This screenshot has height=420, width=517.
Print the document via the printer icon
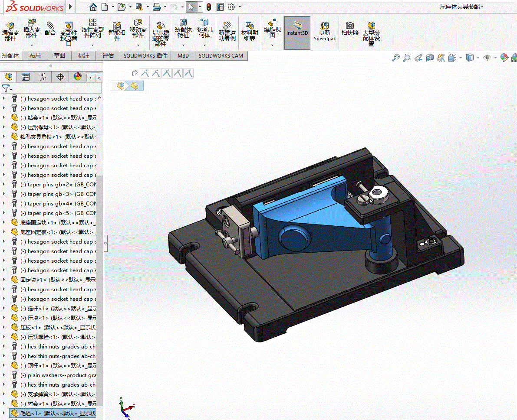click(157, 7)
